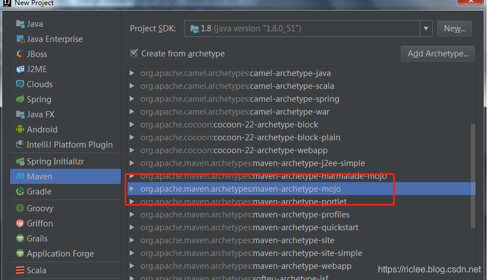The width and height of the screenshot is (487, 280).
Task: Click the New... SDK button
Action: point(455,29)
